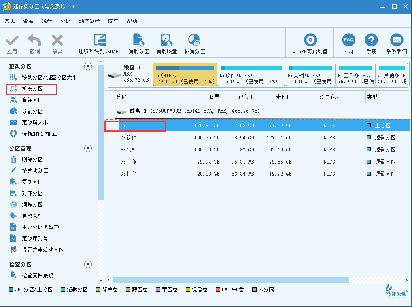Click the 放弃 discard X icon
Viewport: 412px width, 307px height.
(x=57, y=40)
